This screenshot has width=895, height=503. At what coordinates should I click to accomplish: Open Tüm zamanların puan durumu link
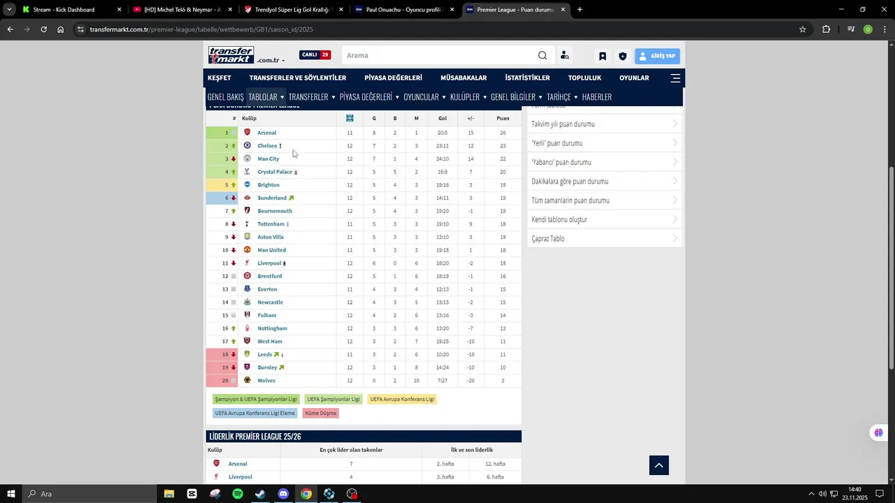pyautogui.click(x=605, y=201)
